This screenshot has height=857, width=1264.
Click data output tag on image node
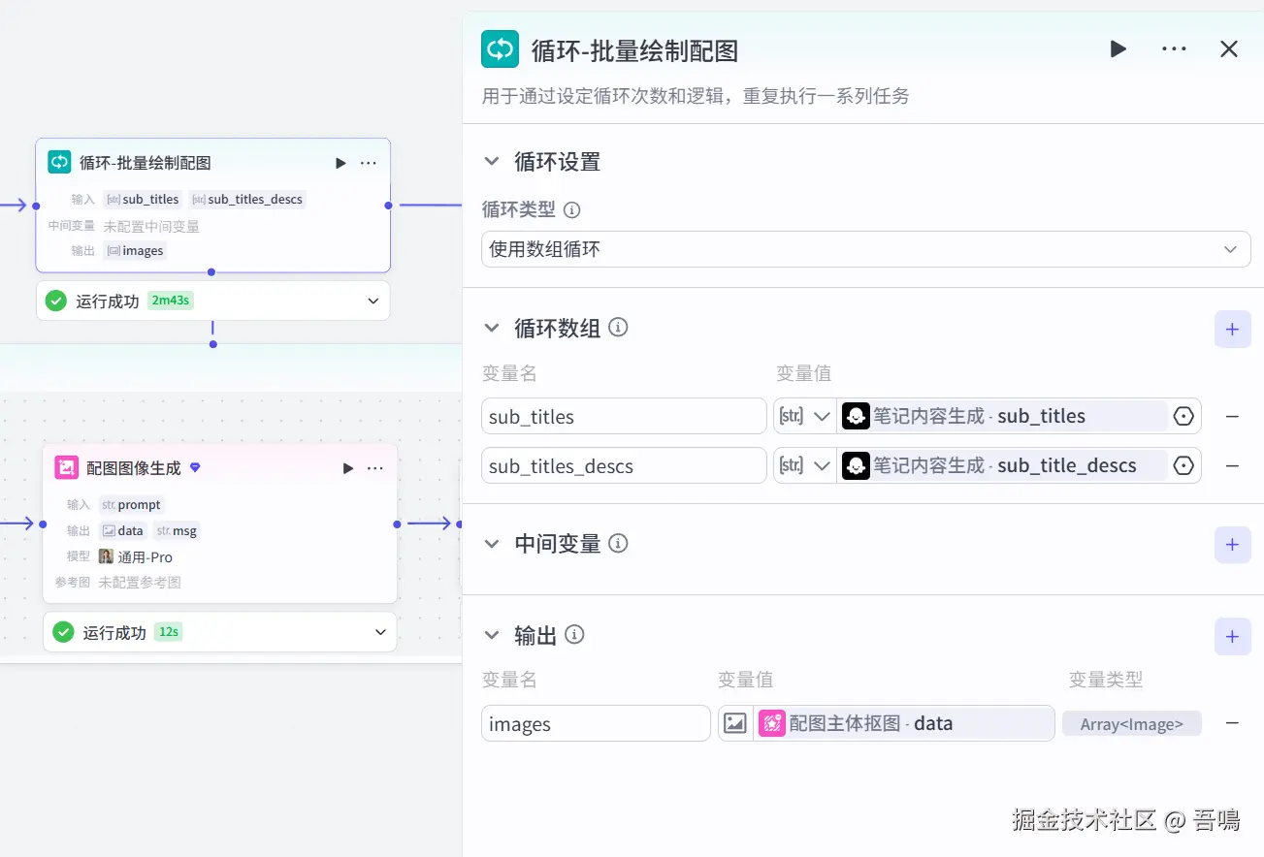tap(123, 530)
